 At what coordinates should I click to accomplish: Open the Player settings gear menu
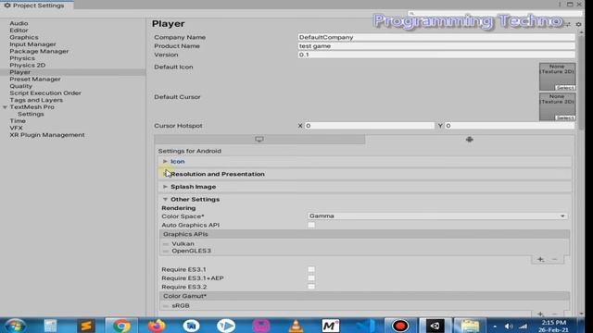pyautogui.click(x=578, y=24)
